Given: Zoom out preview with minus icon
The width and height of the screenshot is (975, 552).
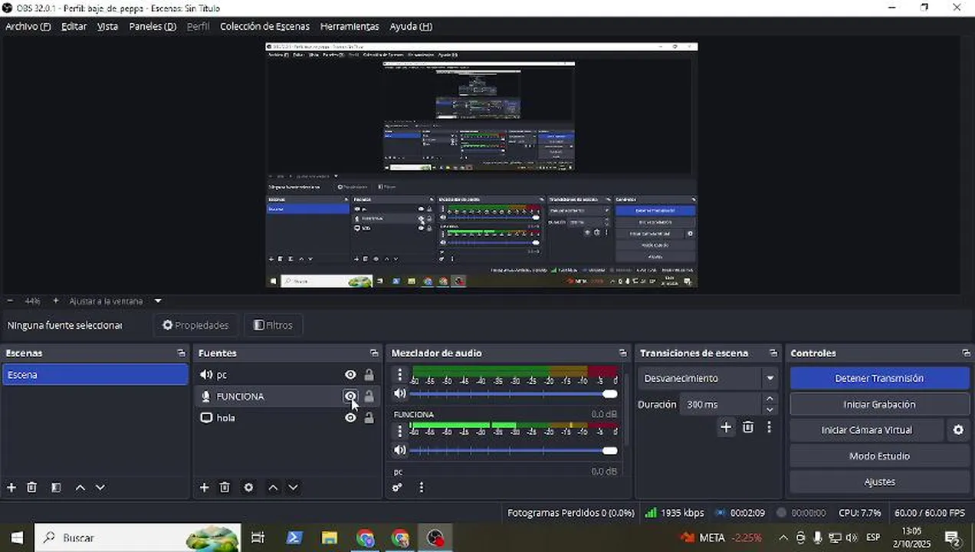Looking at the screenshot, I should click(10, 301).
